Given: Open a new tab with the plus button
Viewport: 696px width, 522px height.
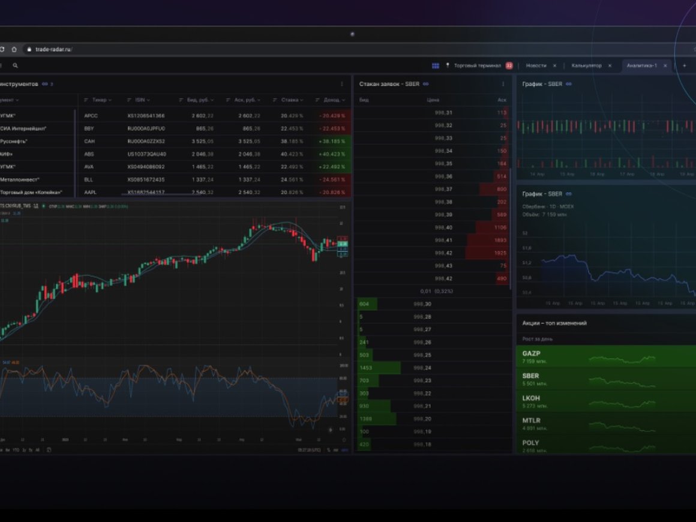Looking at the screenshot, I should coord(683,65).
